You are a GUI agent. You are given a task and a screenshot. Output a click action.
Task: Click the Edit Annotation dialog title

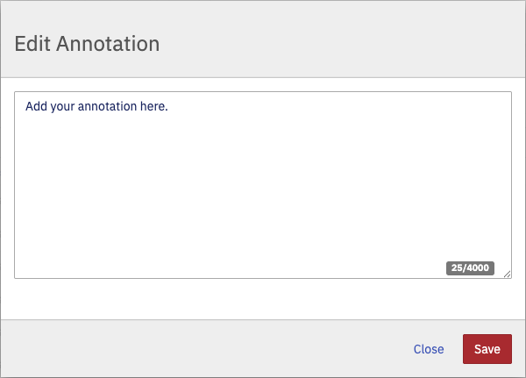pyautogui.click(x=87, y=44)
